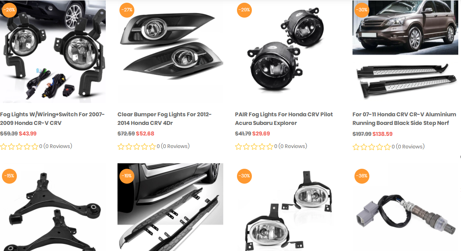This screenshot has height=251, width=461.
Task: Select the fog lights with wiring harness image
Action: (53, 51)
